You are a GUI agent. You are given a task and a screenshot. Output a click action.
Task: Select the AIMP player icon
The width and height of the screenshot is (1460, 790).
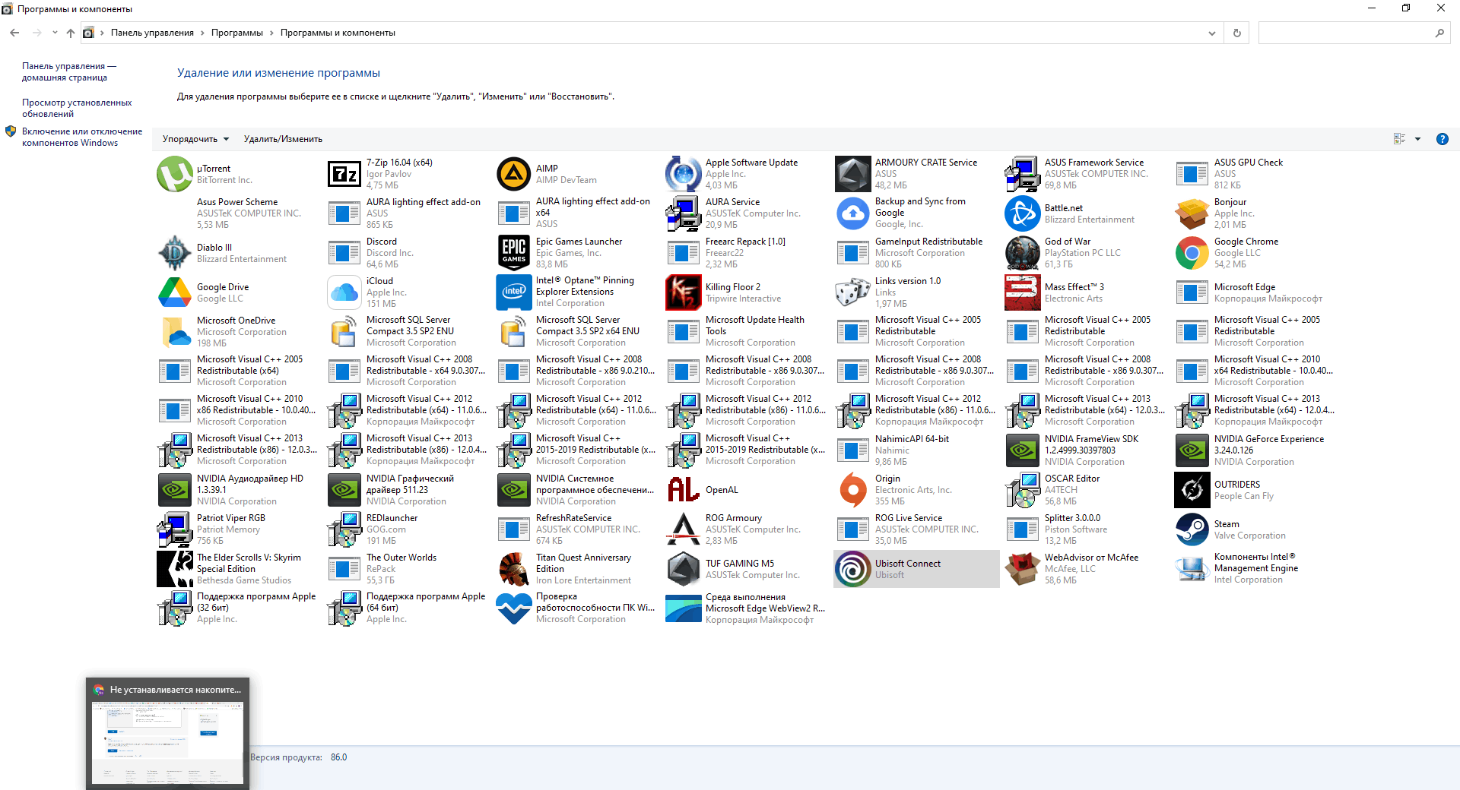[x=514, y=174]
